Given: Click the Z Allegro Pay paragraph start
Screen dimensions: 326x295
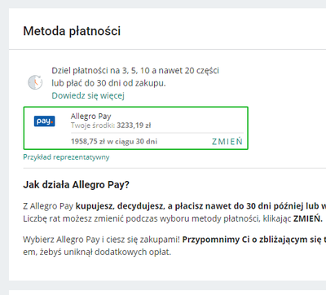Looking at the screenshot, I should click(48, 206).
